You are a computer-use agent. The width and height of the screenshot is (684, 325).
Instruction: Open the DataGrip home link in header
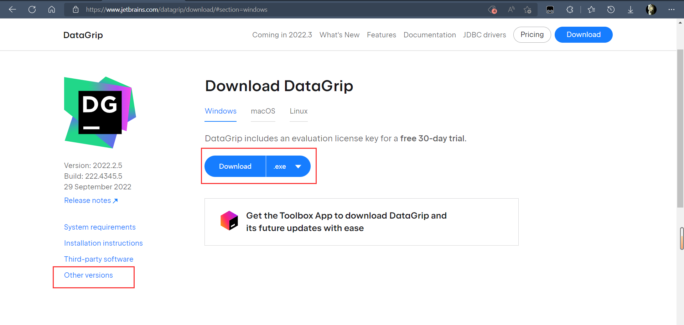point(83,35)
